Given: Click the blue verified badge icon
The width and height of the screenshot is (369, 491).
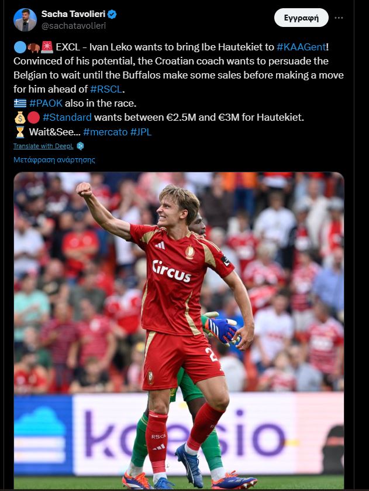Looking at the screenshot, I should [112, 15].
